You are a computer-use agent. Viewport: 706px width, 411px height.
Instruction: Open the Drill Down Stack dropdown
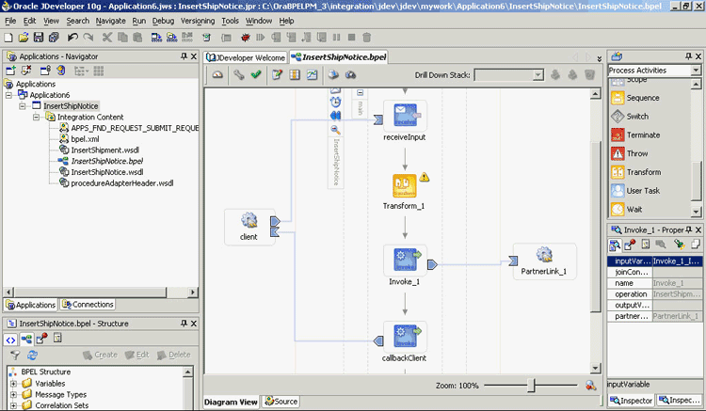[x=538, y=75]
